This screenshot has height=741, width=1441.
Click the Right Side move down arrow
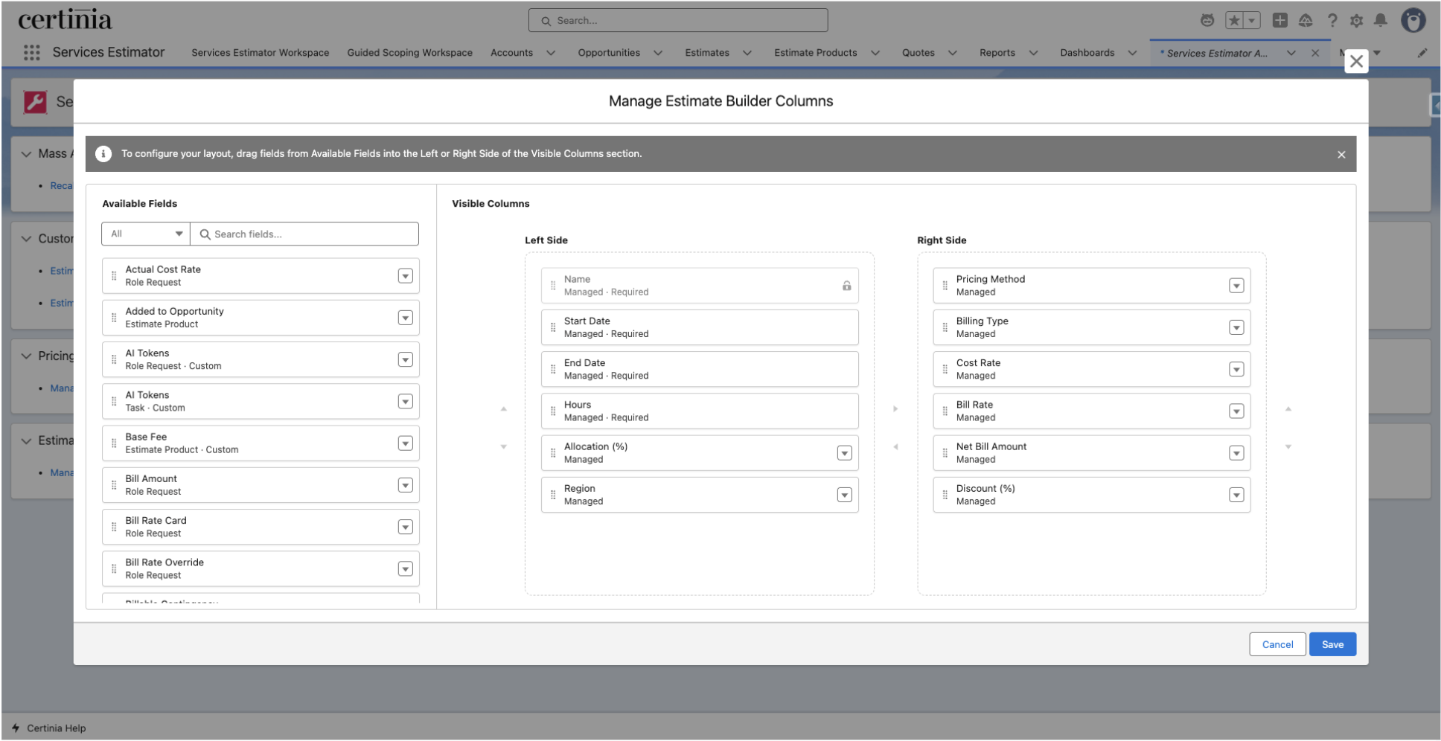point(1288,447)
